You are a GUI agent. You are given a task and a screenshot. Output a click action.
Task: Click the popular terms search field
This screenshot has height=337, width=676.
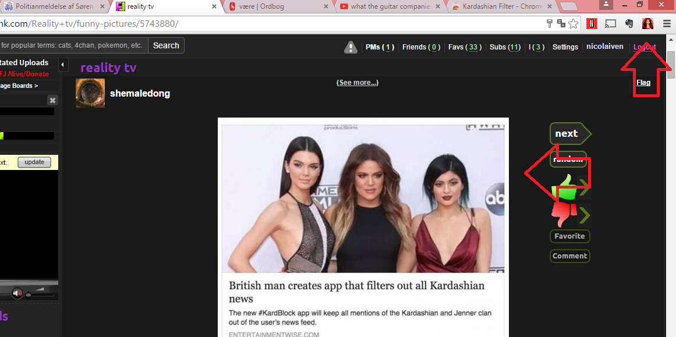[x=73, y=45]
